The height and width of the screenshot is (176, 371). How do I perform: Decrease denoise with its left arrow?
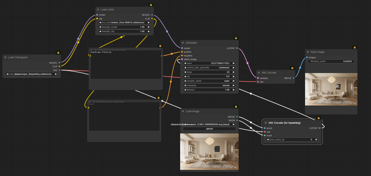185,90
